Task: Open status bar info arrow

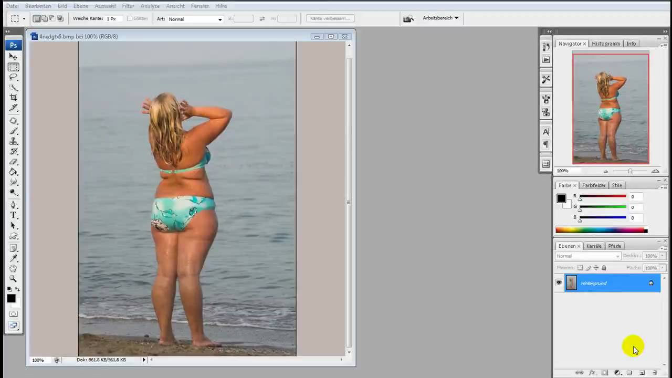Action: click(x=144, y=360)
